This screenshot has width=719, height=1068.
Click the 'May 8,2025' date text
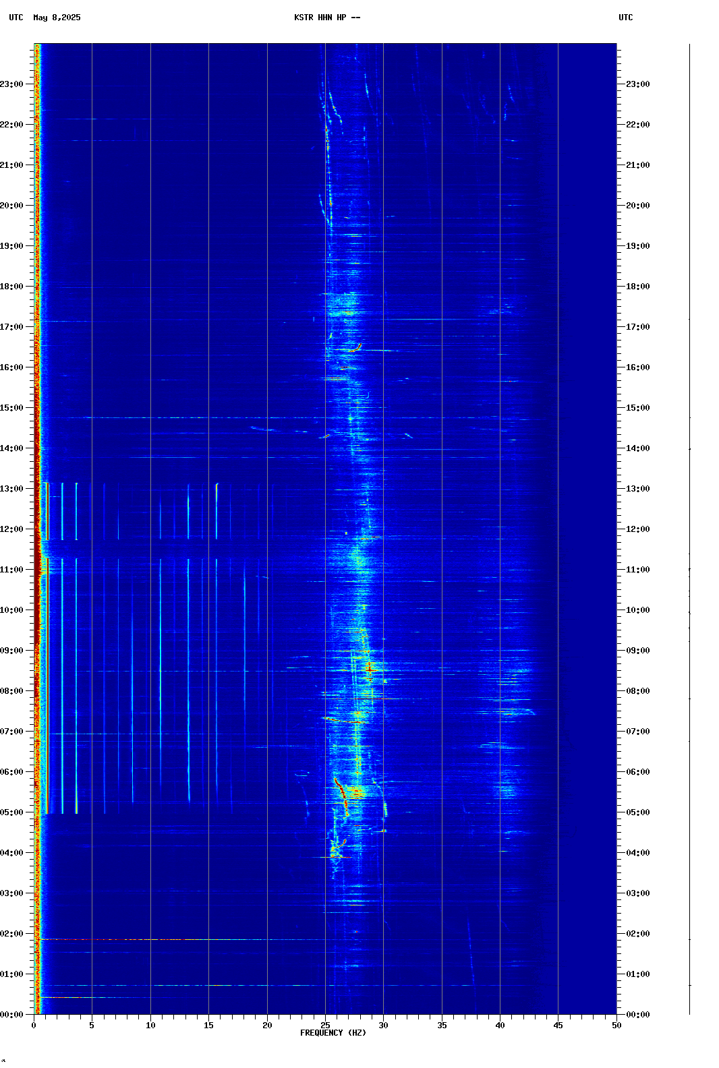coord(57,18)
